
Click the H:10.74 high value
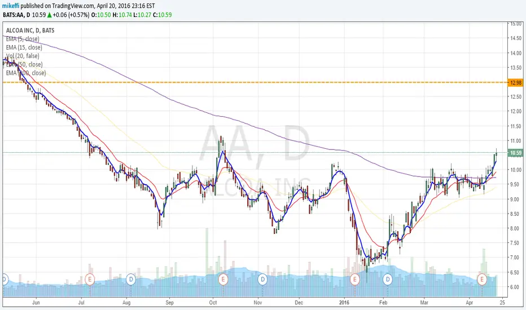pos(122,15)
